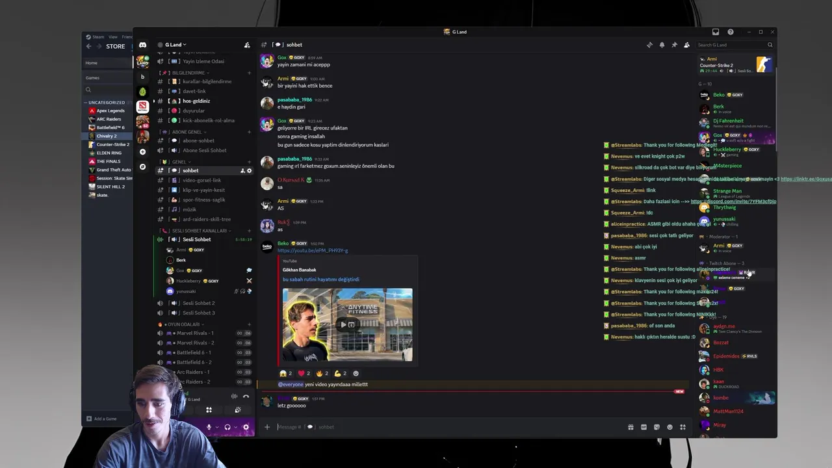Toggle headphone deafen

point(227,427)
